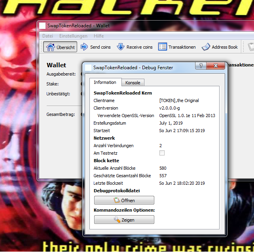Click the Verwendete OpenSSL-Version label
254x252 pixels.
126,116
